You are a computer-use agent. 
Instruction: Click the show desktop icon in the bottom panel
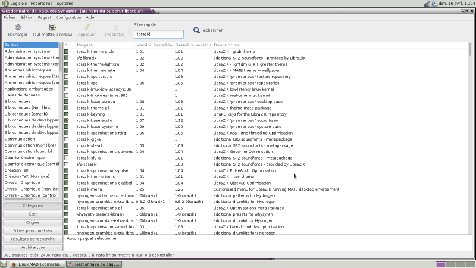pos(5,263)
